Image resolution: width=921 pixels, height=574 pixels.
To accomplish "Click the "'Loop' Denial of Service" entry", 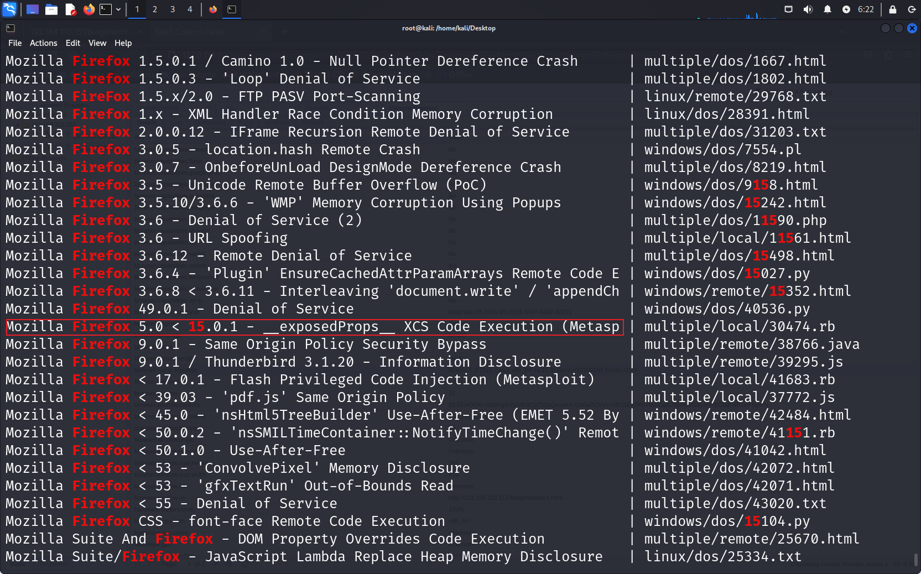I will [x=213, y=79].
